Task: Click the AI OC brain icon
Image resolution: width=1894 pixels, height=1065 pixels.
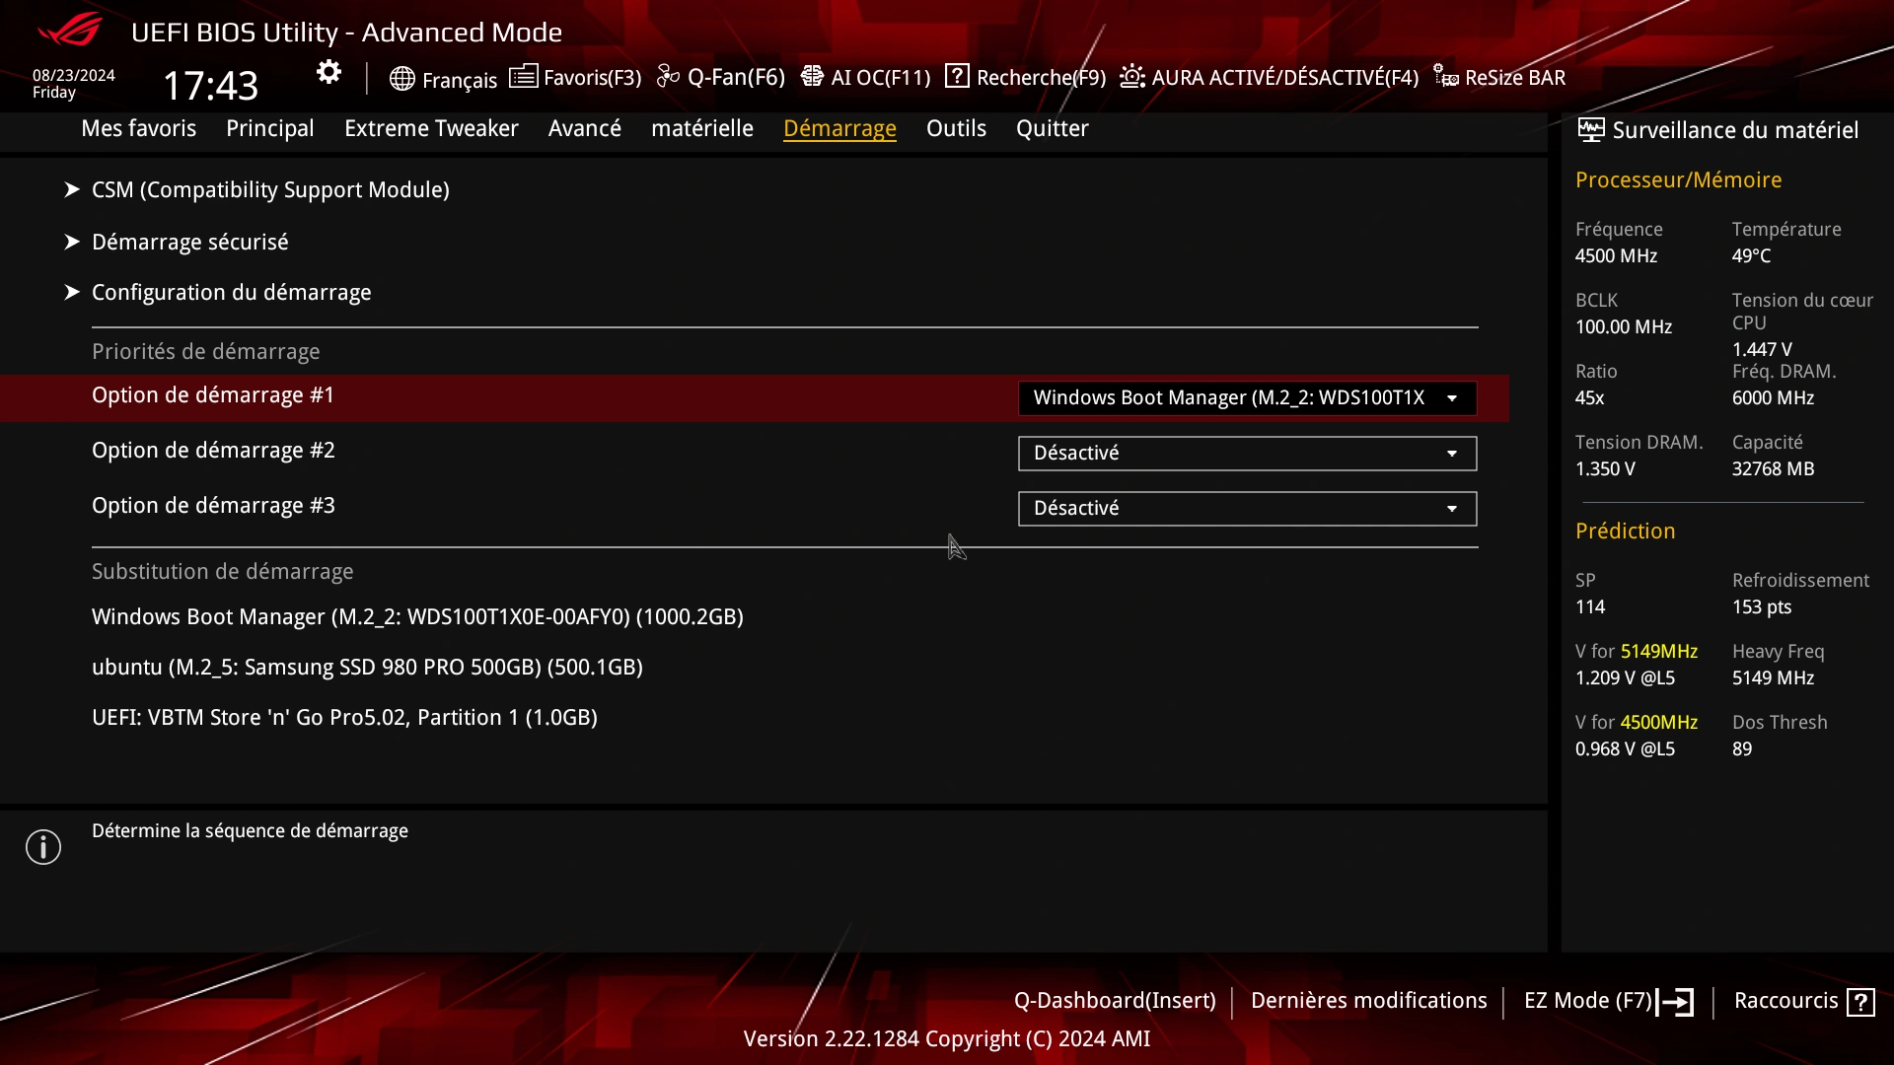Action: point(812,76)
